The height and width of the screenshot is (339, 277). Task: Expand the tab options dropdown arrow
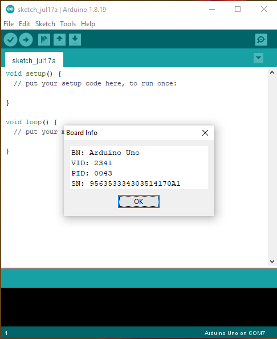[x=258, y=58]
